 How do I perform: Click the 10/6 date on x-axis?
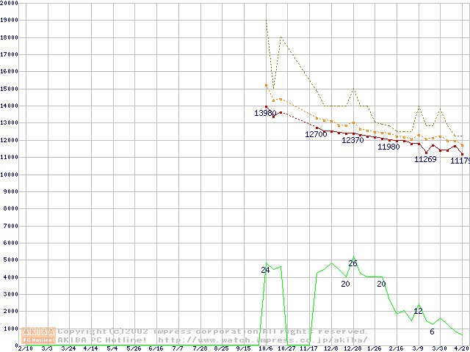[x=265, y=348]
